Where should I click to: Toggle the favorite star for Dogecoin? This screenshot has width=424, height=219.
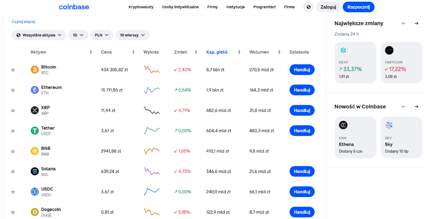(13, 212)
